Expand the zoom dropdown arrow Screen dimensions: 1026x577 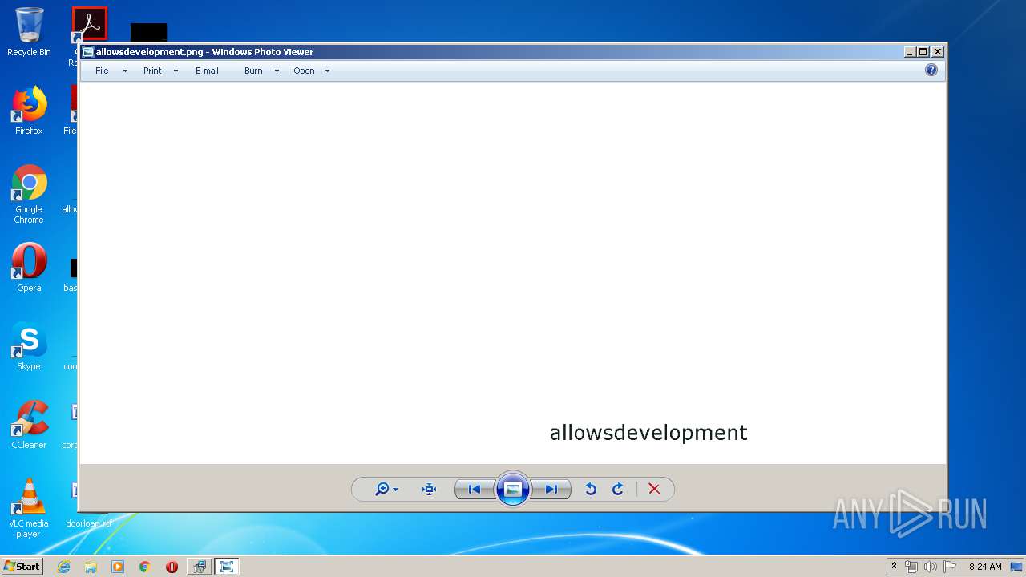click(x=395, y=490)
